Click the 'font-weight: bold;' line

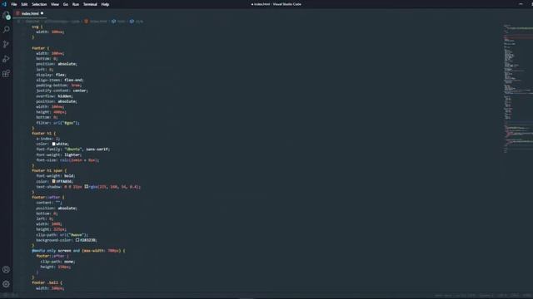(x=56, y=176)
